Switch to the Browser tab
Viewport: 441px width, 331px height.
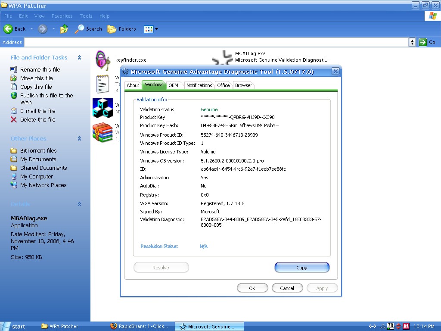pos(244,85)
